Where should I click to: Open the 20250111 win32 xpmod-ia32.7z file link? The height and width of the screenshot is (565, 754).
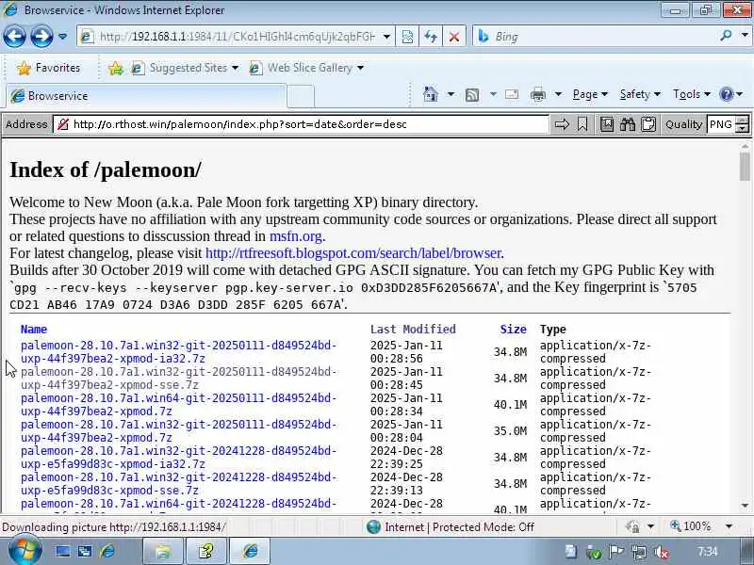[x=178, y=352]
